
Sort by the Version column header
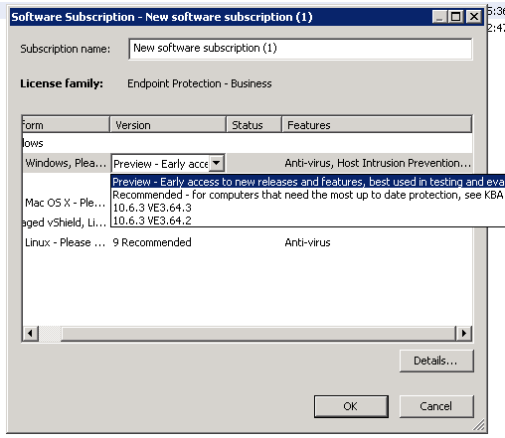coord(168,125)
